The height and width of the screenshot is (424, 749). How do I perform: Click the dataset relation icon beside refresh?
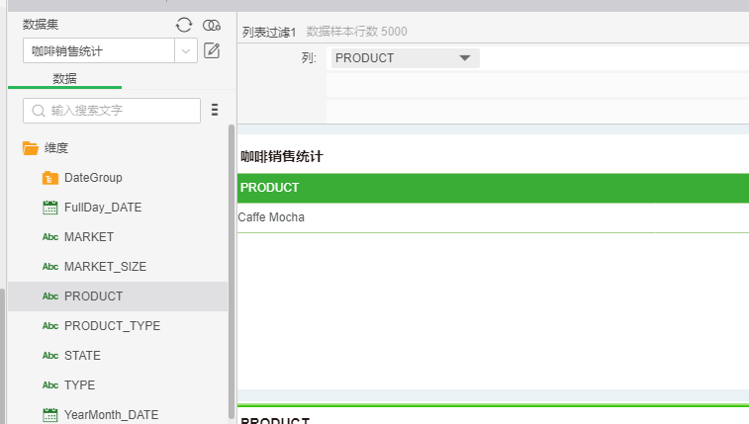(212, 25)
